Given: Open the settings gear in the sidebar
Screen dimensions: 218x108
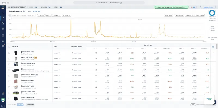Looking at the screenshot, I should [3, 94].
